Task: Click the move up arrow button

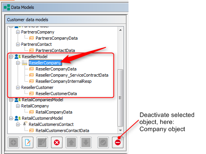Action: [x=71, y=142]
